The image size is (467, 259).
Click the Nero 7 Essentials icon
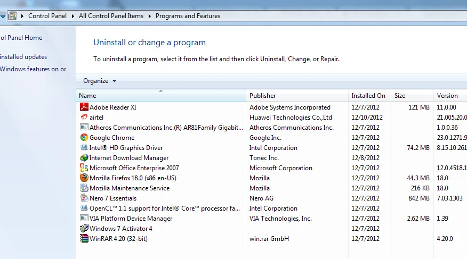[84, 198]
